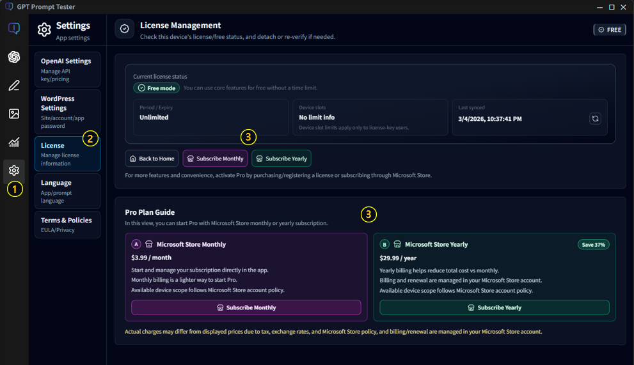Refresh the last synced license status
Screen dimensions: 634x365
tap(595, 118)
